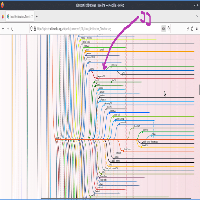Click the Pinguy OS label

point(103,100)
